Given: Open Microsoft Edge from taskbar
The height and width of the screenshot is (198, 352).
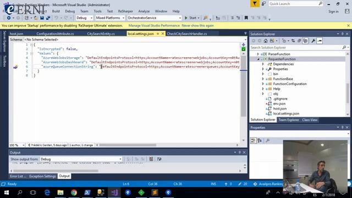Looking at the screenshot, I should tap(47, 193).
